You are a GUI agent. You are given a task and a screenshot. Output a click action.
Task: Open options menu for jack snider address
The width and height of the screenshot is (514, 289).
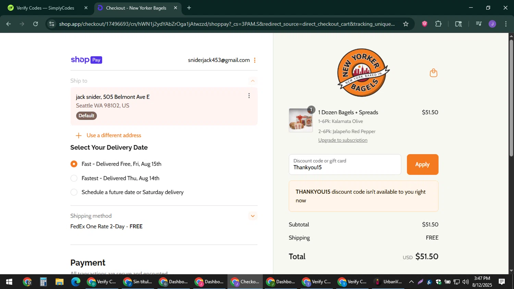click(x=249, y=96)
